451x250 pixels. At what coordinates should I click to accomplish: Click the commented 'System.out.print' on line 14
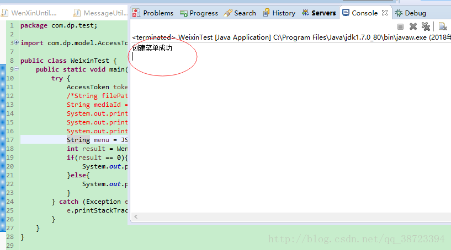click(97, 113)
